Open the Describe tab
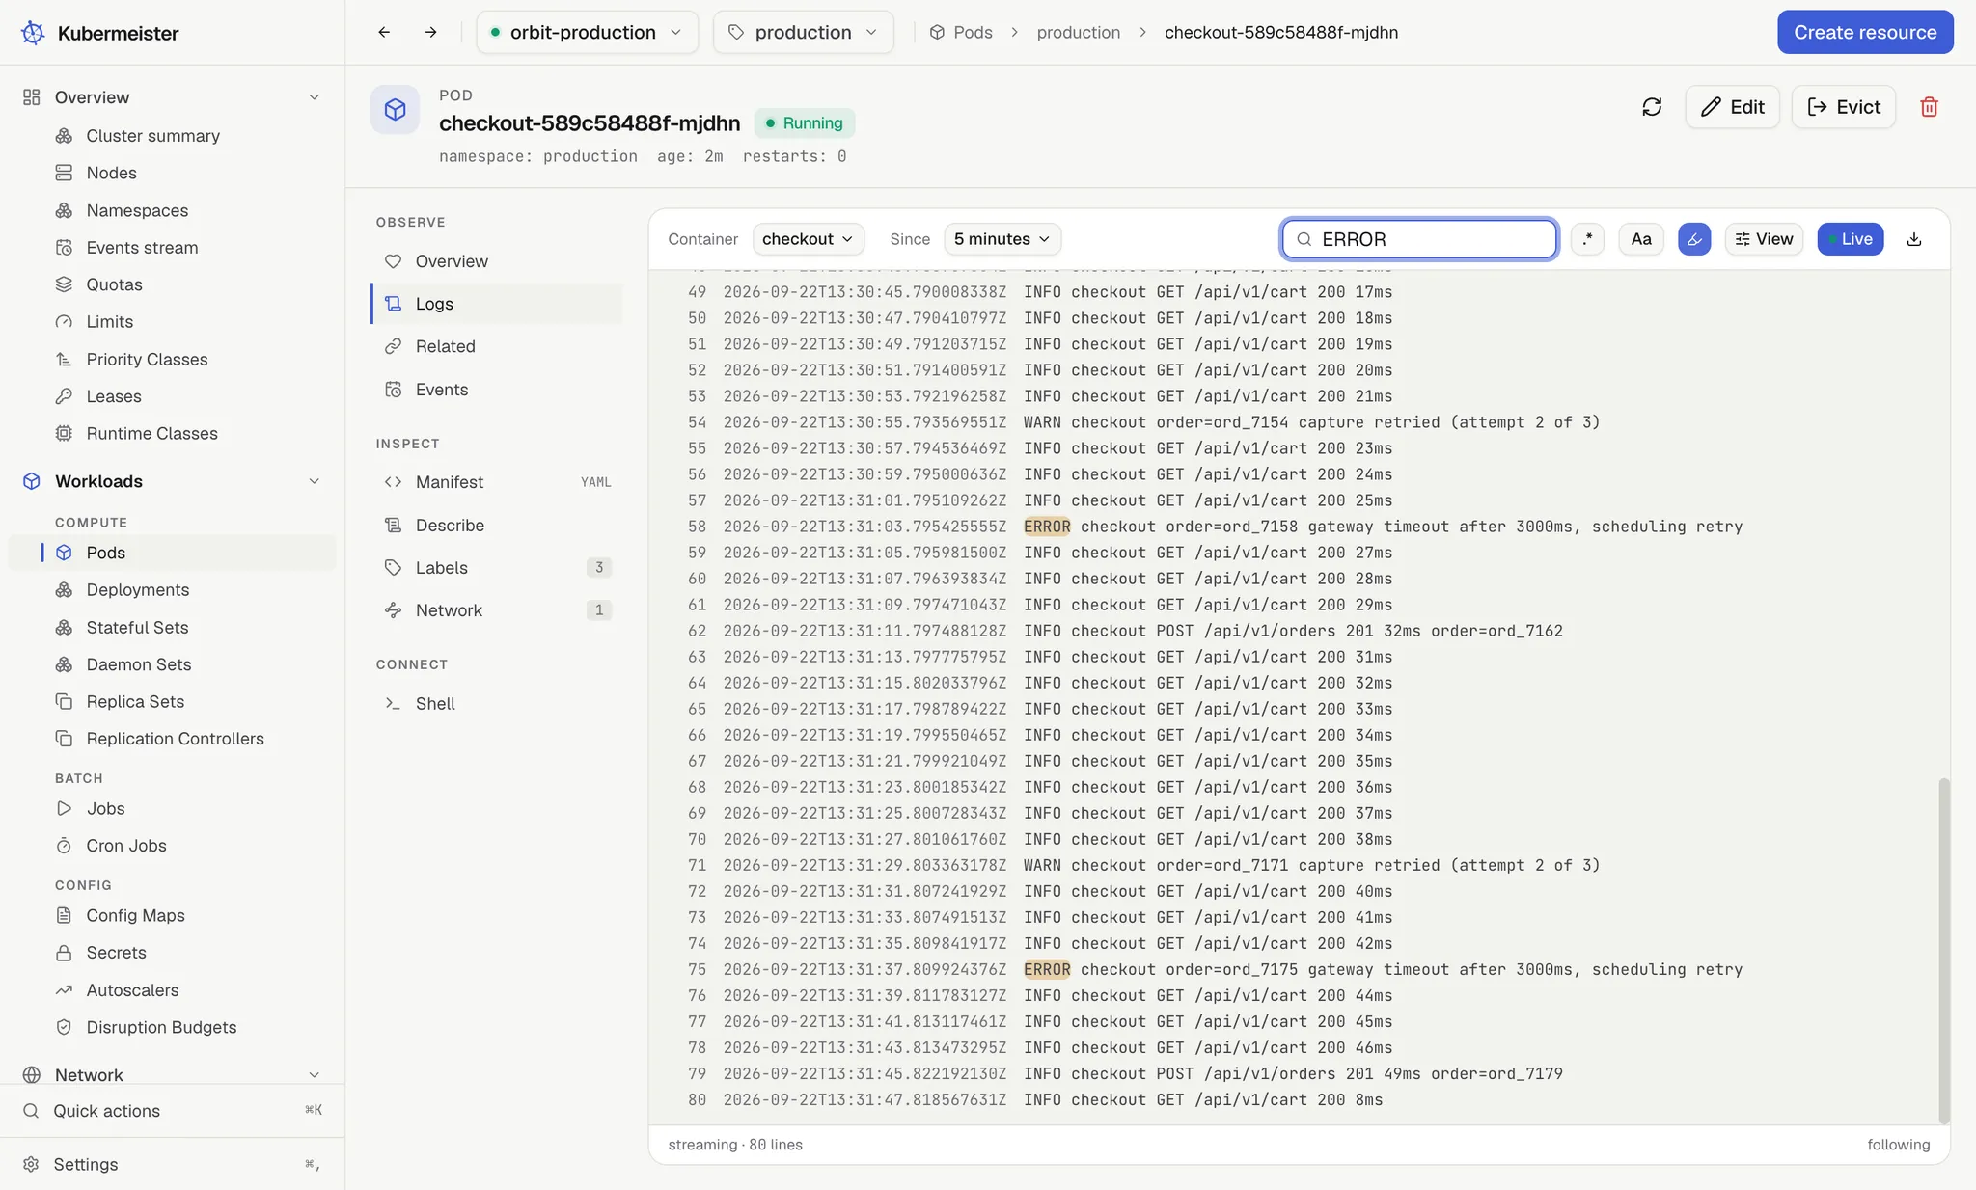This screenshot has width=1976, height=1190. tap(498, 526)
